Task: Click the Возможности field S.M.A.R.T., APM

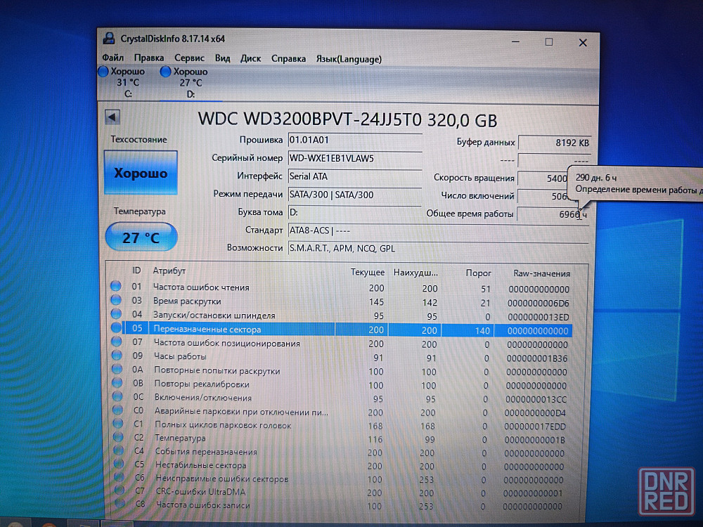Action: [438, 249]
